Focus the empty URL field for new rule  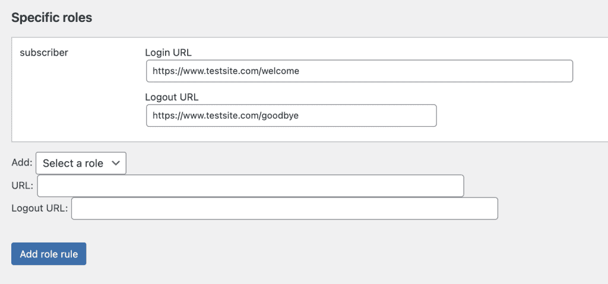[251, 186]
